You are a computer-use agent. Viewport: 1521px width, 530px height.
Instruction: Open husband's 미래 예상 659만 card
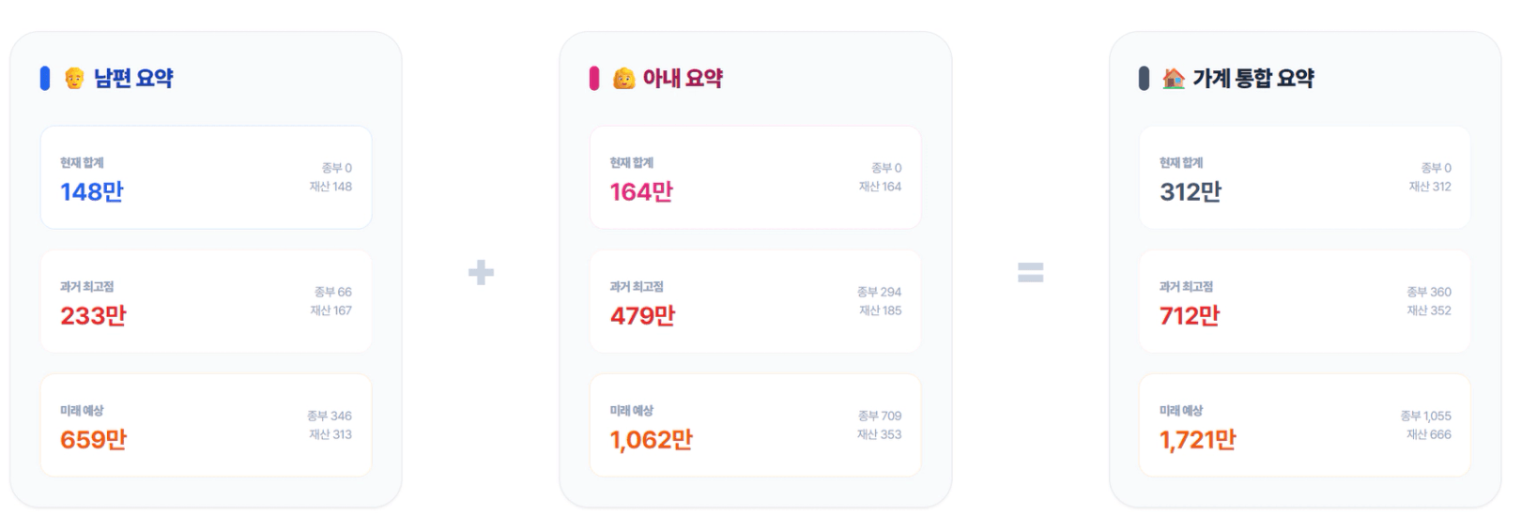206,425
